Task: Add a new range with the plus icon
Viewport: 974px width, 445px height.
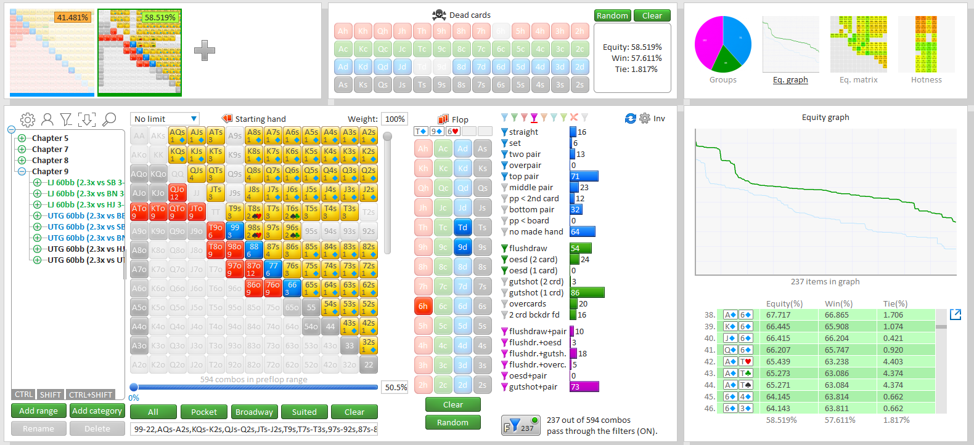Action: point(205,50)
